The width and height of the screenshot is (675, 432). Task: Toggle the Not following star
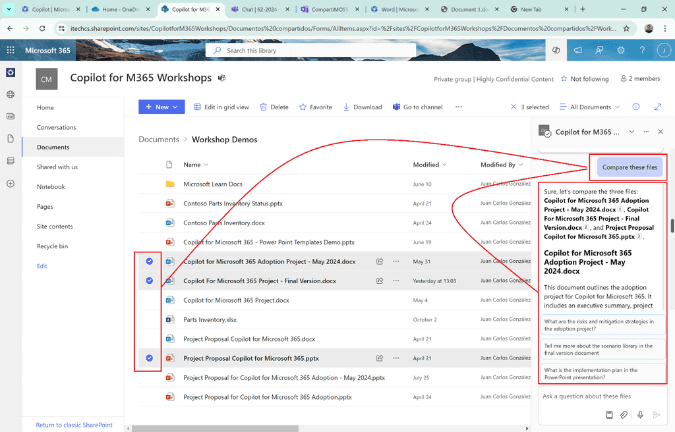(564, 79)
